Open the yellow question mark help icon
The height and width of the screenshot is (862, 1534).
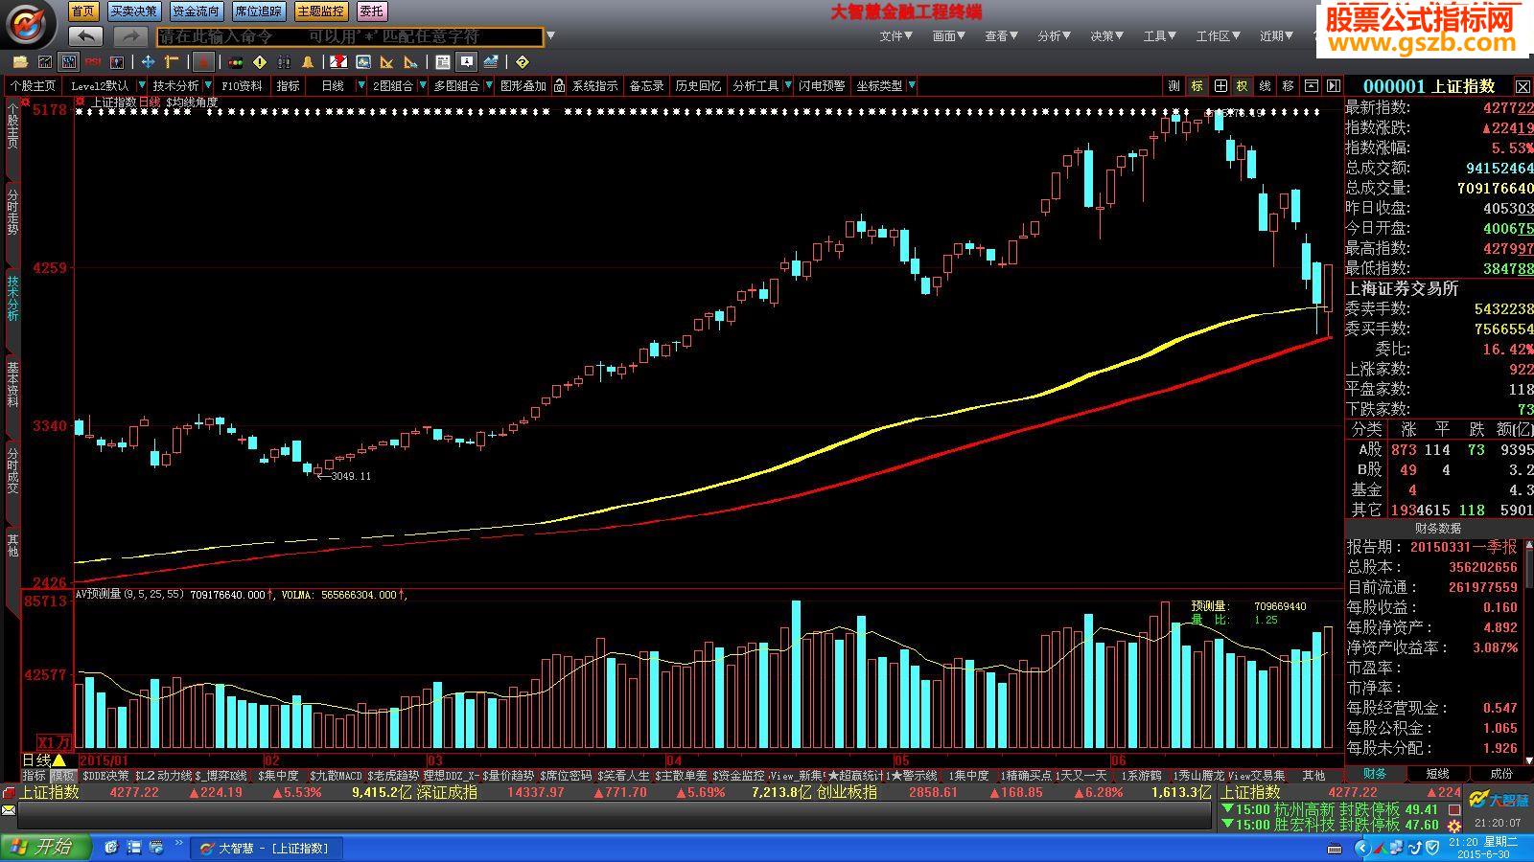coord(522,62)
